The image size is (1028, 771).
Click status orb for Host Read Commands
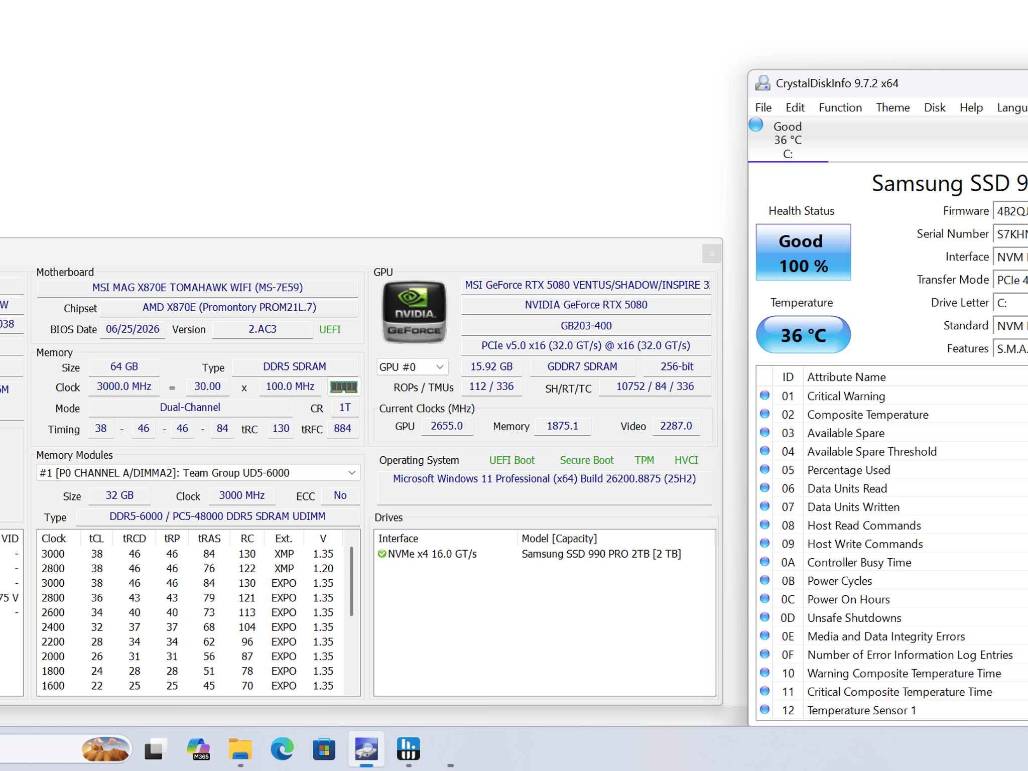pos(765,525)
